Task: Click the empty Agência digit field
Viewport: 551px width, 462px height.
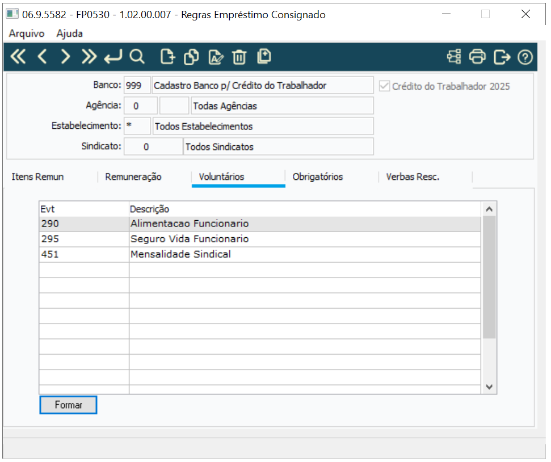Action: (174, 106)
